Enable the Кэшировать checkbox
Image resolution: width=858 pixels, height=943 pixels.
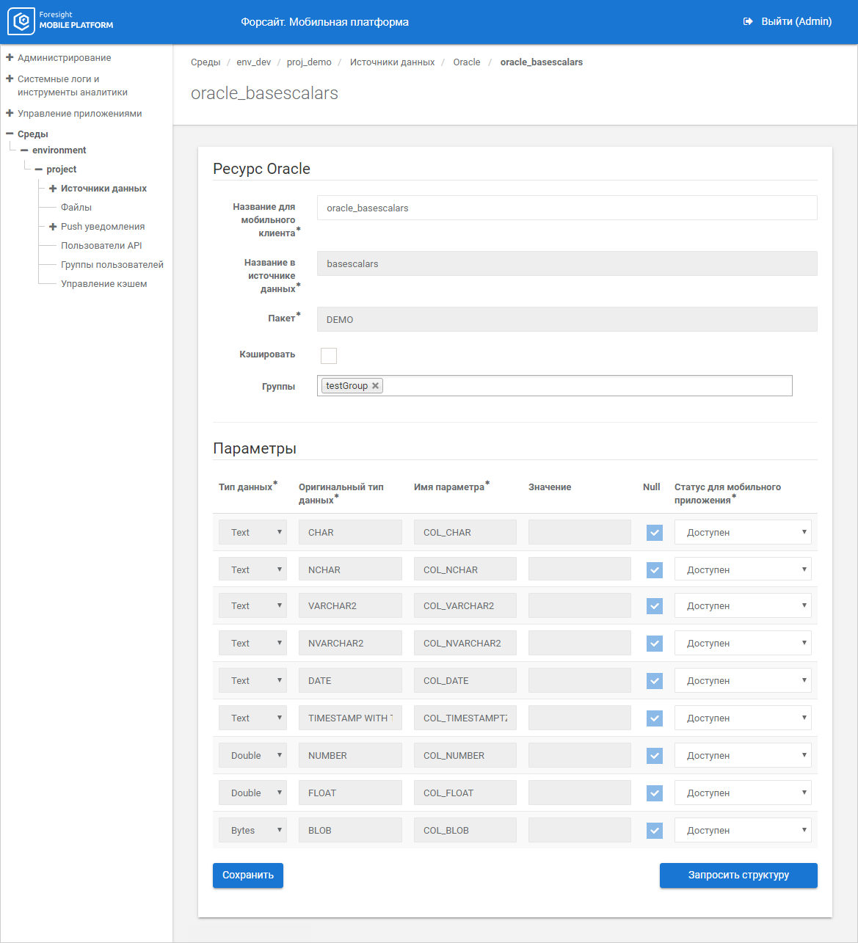coord(329,356)
